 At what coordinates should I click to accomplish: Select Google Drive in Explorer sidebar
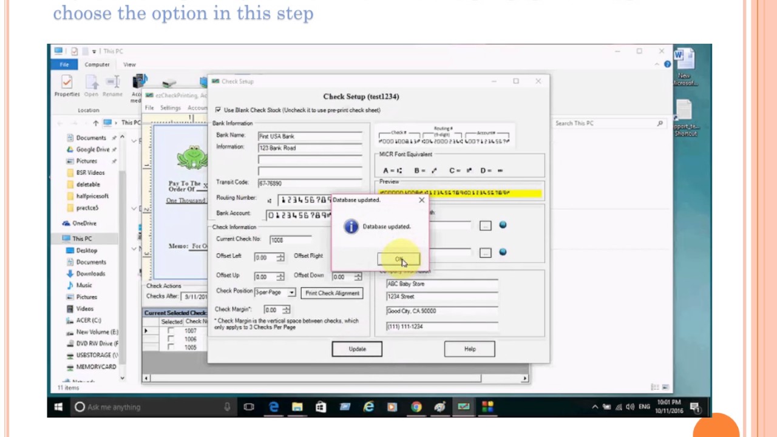[x=93, y=149]
